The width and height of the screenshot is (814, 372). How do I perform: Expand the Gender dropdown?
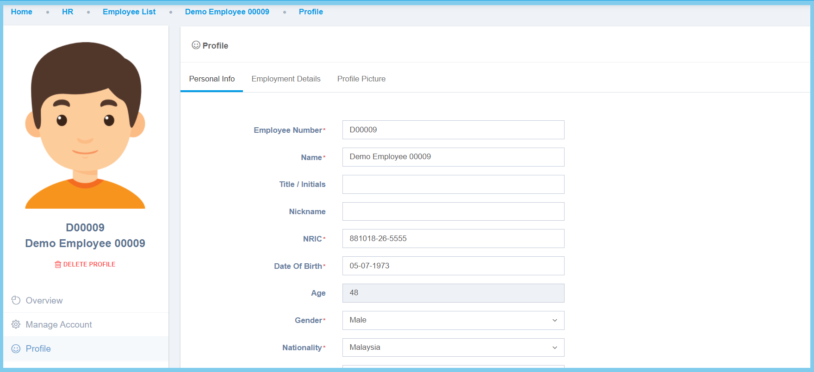pyautogui.click(x=453, y=320)
